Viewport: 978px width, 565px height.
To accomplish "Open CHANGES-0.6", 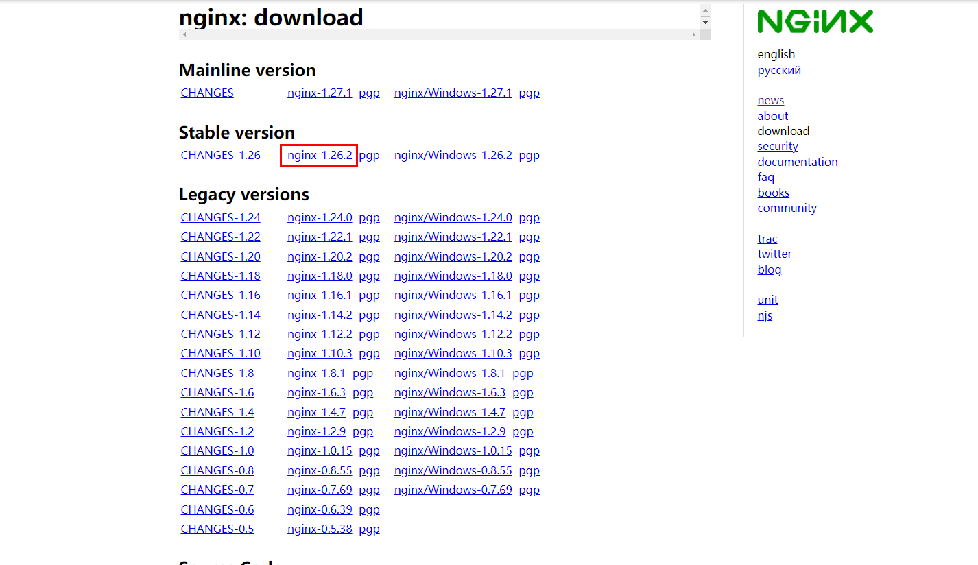I will pyautogui.click(x=217, y=509).
